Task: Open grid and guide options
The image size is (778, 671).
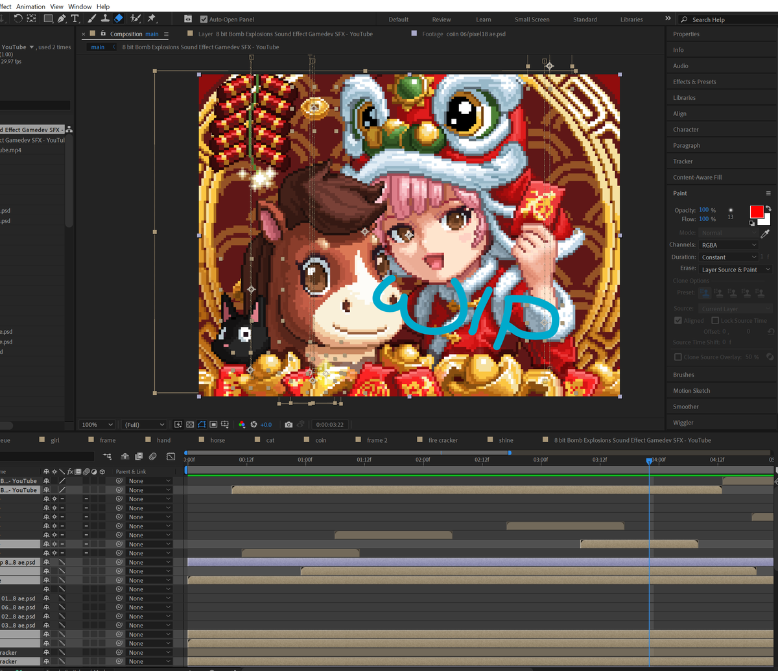Action: pos(225,425)
